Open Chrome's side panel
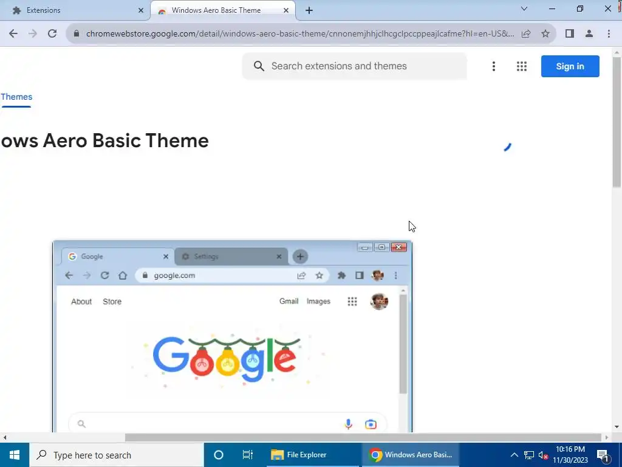622x467 pixels. (x=570, y=34)
